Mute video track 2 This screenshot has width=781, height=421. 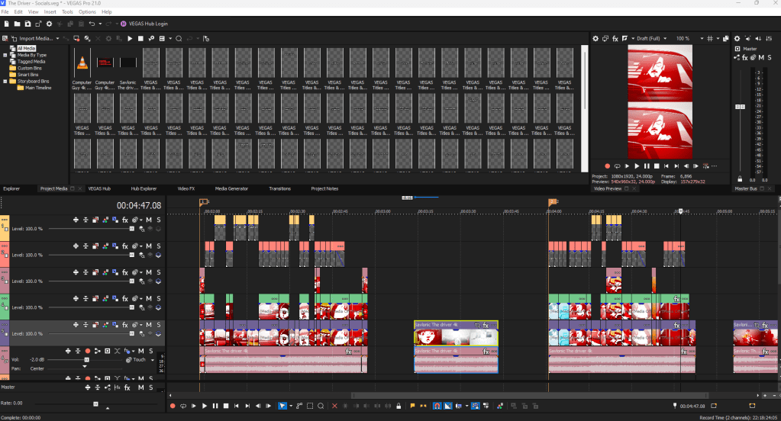149,246
